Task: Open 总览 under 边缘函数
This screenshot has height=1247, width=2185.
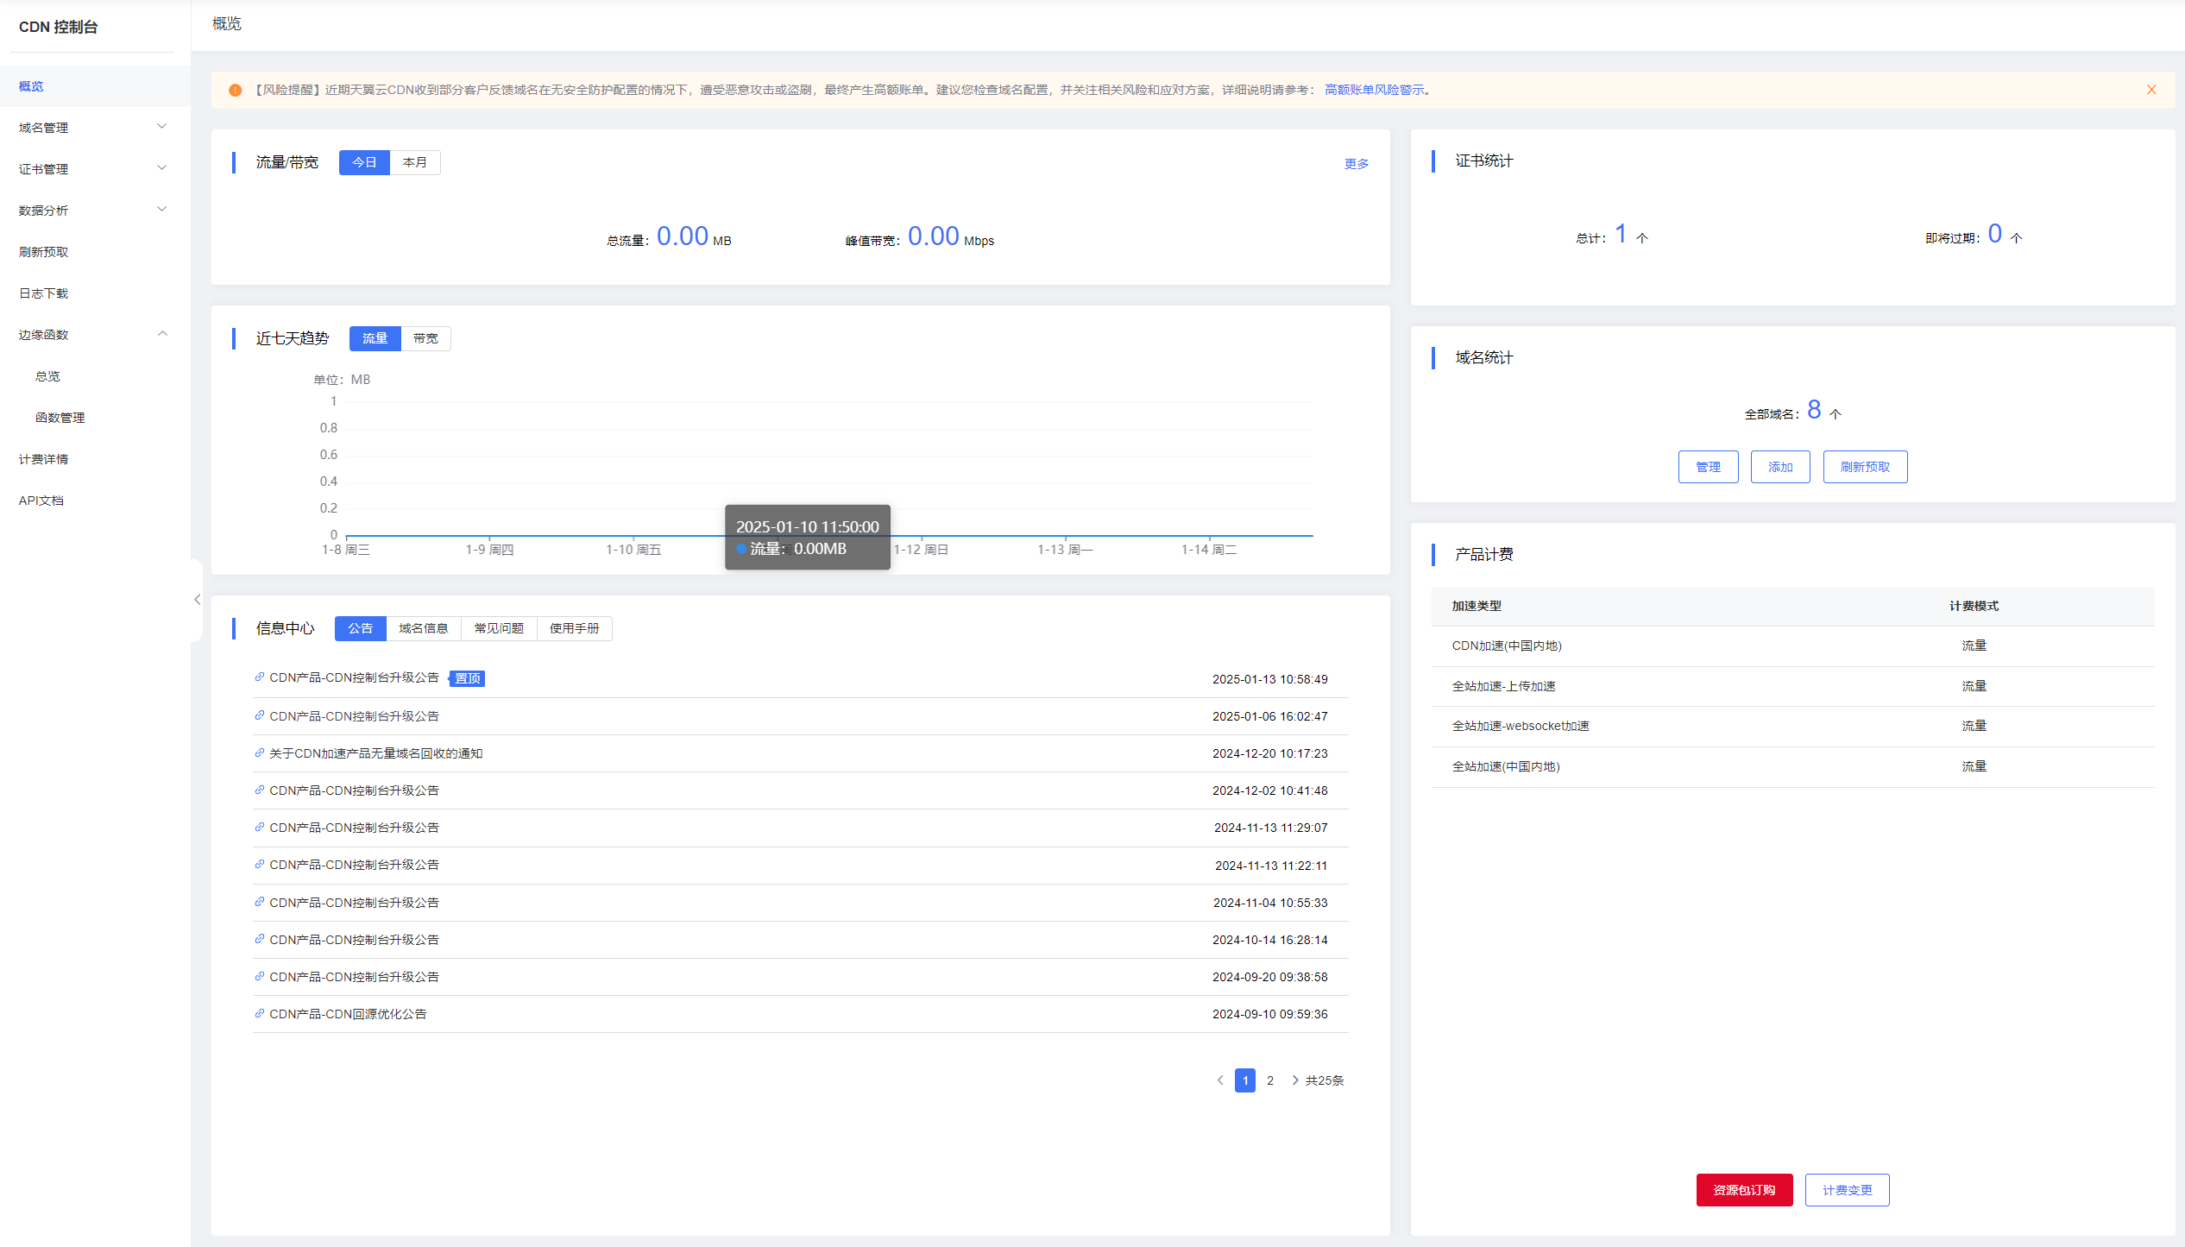Action: point(95,376)
